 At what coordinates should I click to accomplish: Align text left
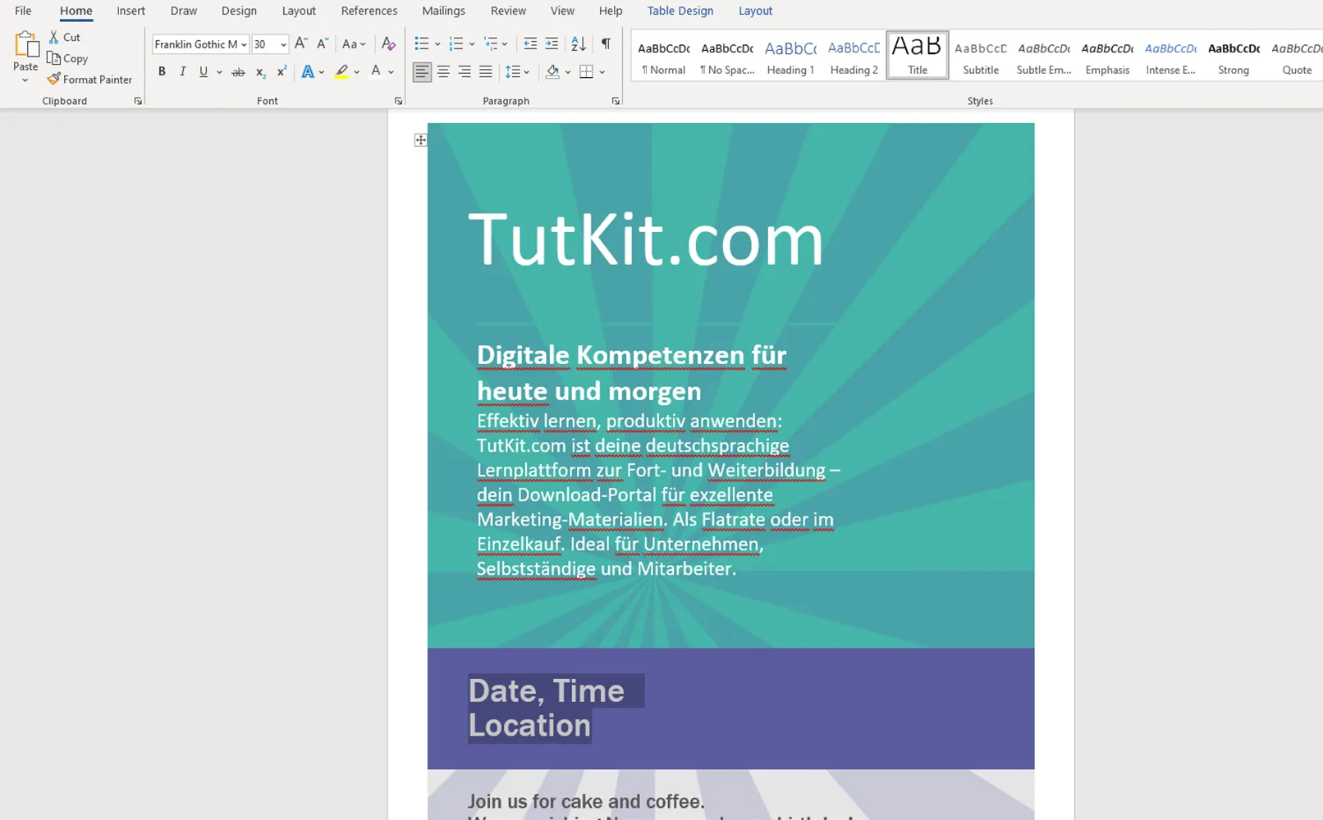pos(422,72)
